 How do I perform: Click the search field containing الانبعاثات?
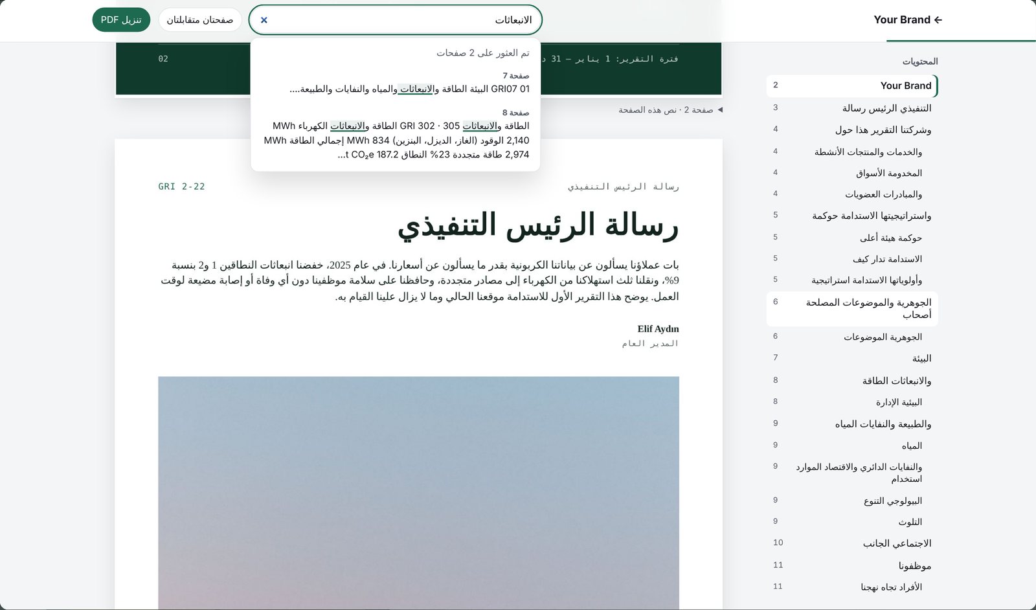tap(395, 20)
